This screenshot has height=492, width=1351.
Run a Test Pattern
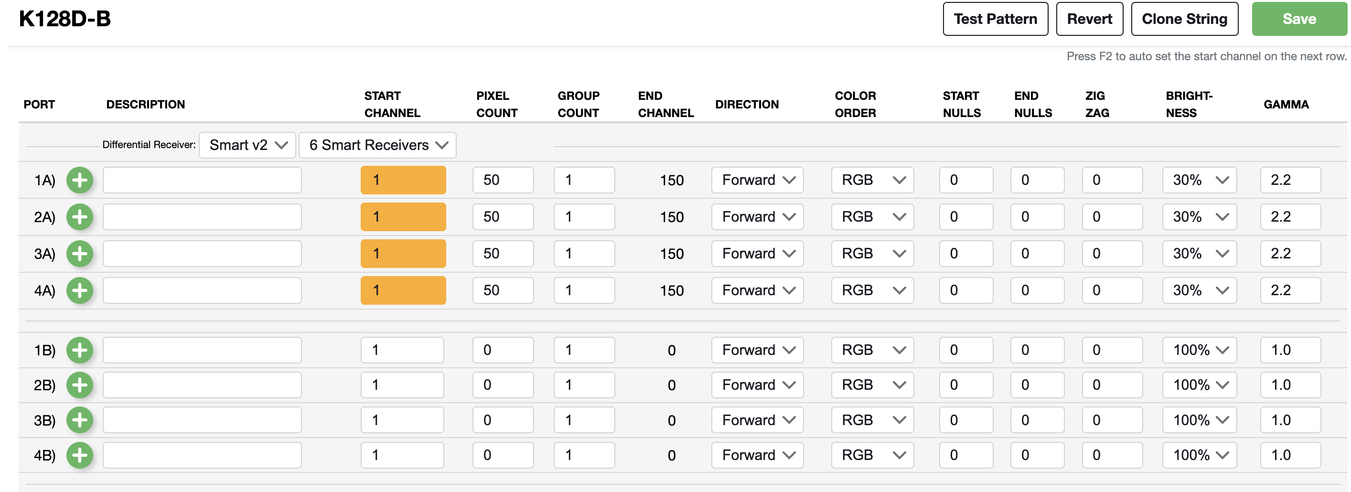[995, 19]
